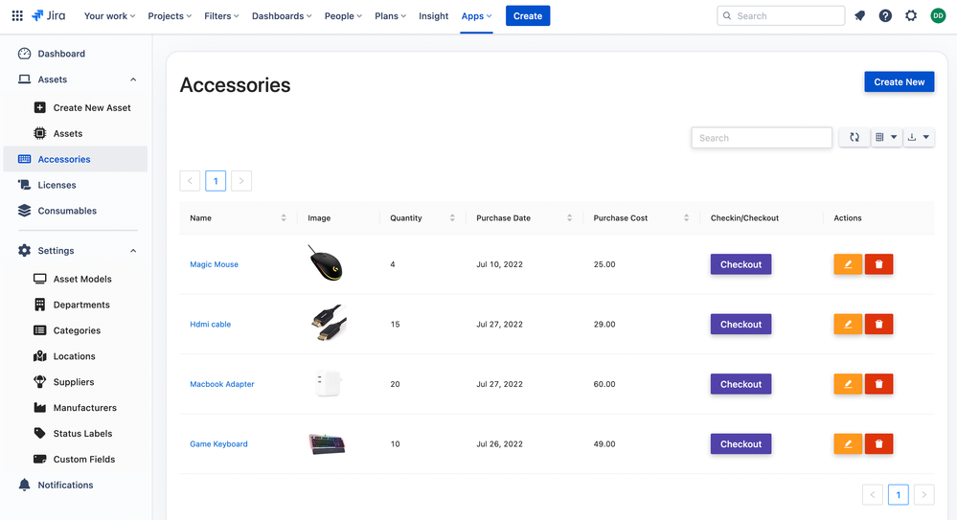Edit the Game Keyboard accessory
Viewport: 957px width, 520px height.
tap(848, 443)
